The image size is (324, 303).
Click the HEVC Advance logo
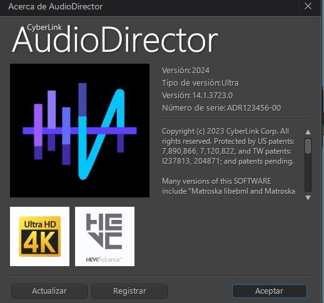[104, 236]
